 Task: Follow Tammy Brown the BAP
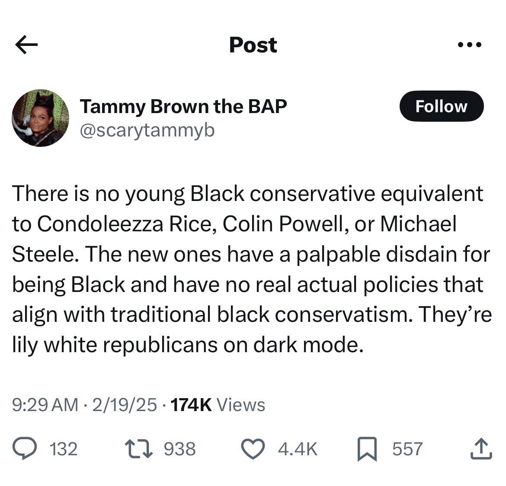441,106
